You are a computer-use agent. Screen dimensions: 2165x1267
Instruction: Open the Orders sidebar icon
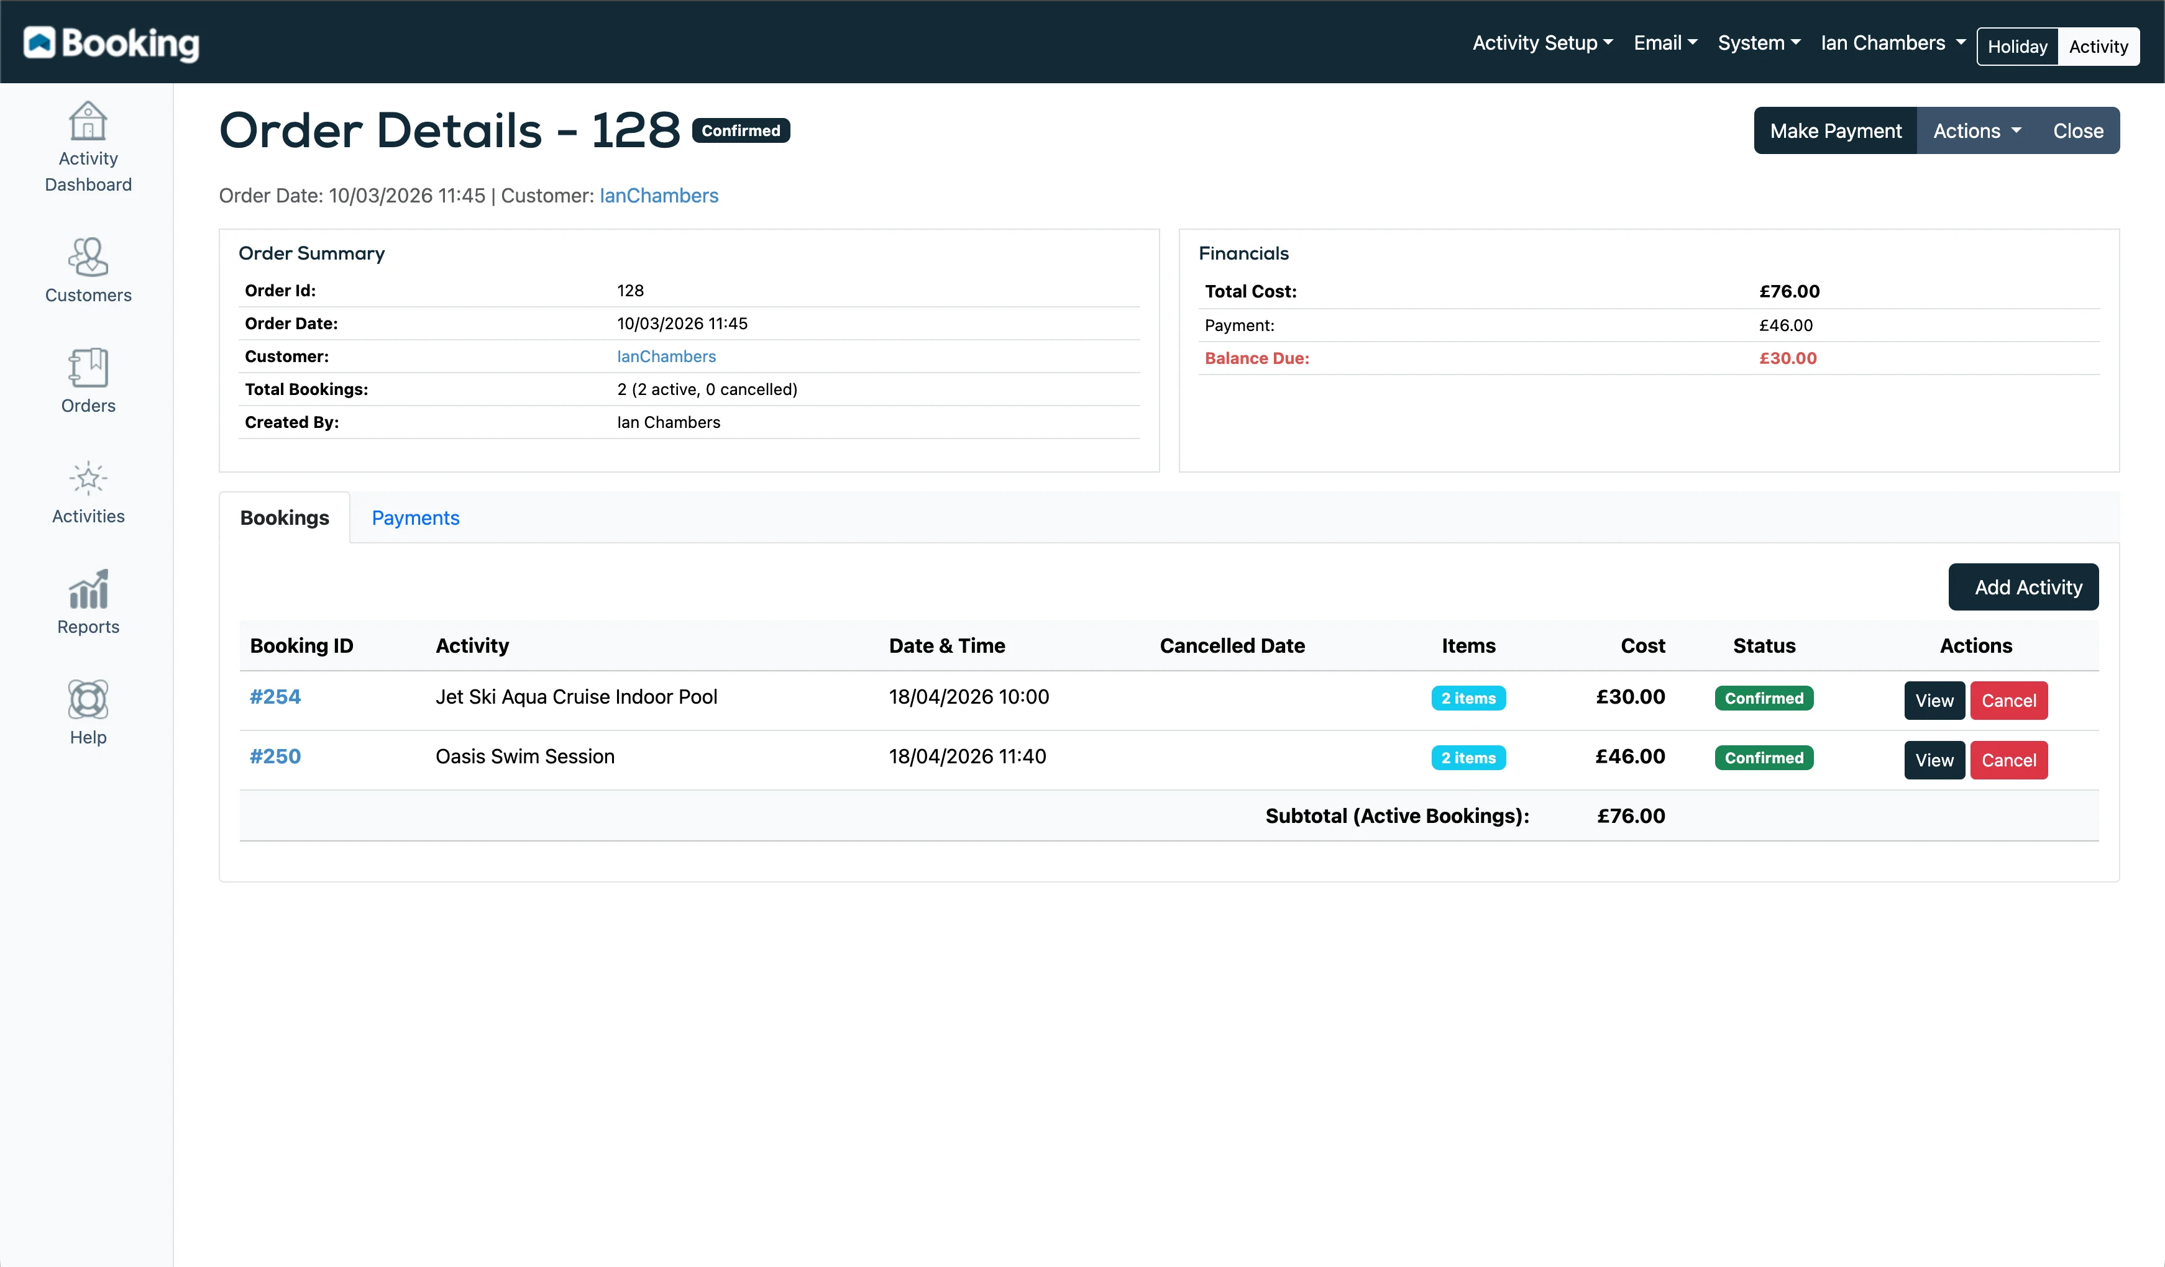[88, 368]
